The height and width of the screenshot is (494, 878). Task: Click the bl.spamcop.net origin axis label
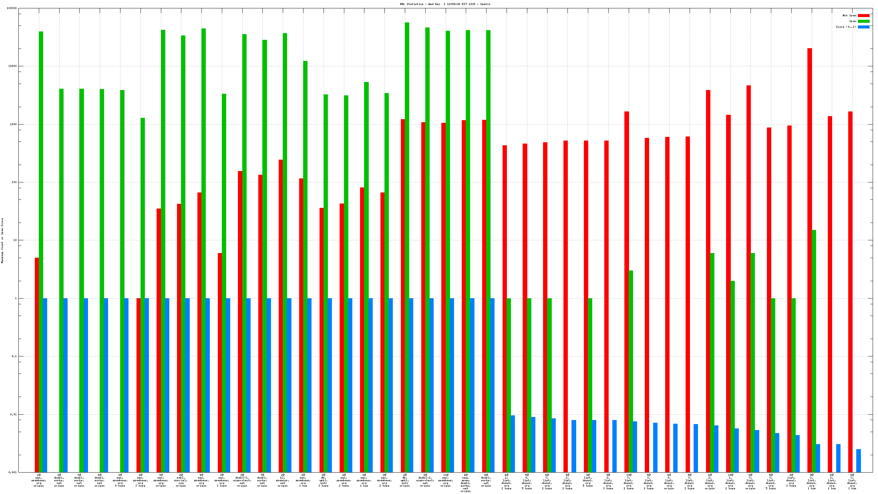click(x=282, y=480)
